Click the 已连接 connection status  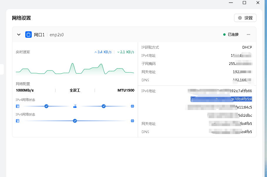[x=231, y=35]
